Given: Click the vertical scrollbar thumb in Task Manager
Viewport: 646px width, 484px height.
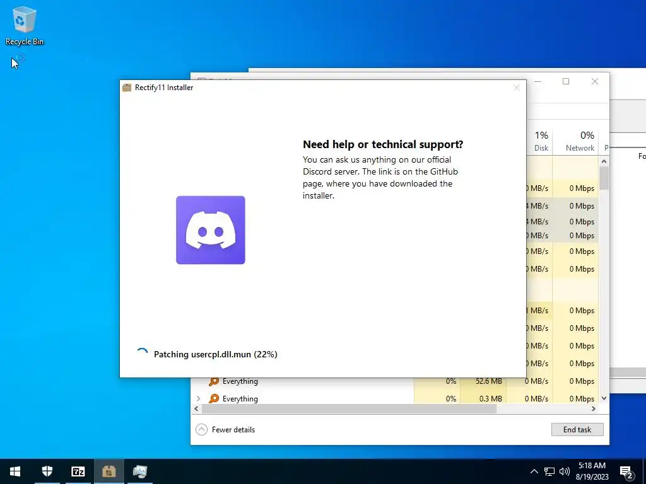Looking at the screenshot, I should (604, 178).
